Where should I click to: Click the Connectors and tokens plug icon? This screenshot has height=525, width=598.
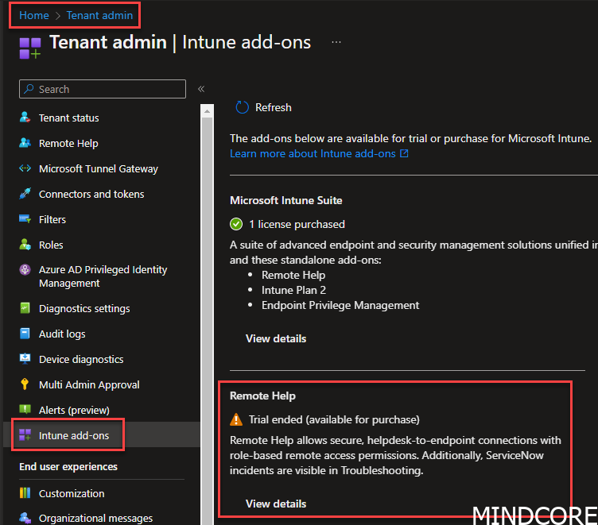pyautogui.click(x=25, y=194)
